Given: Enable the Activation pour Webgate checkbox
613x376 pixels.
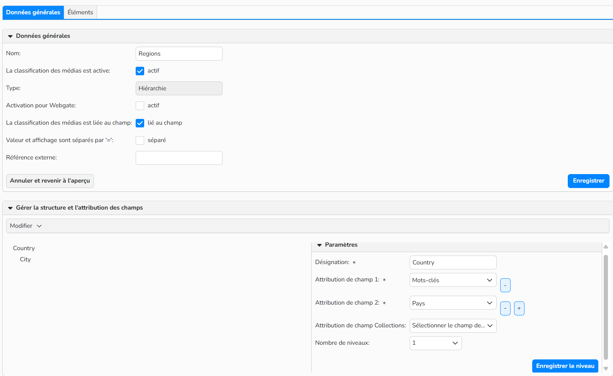Looking at the screenshot, I should tap(140, 106).
